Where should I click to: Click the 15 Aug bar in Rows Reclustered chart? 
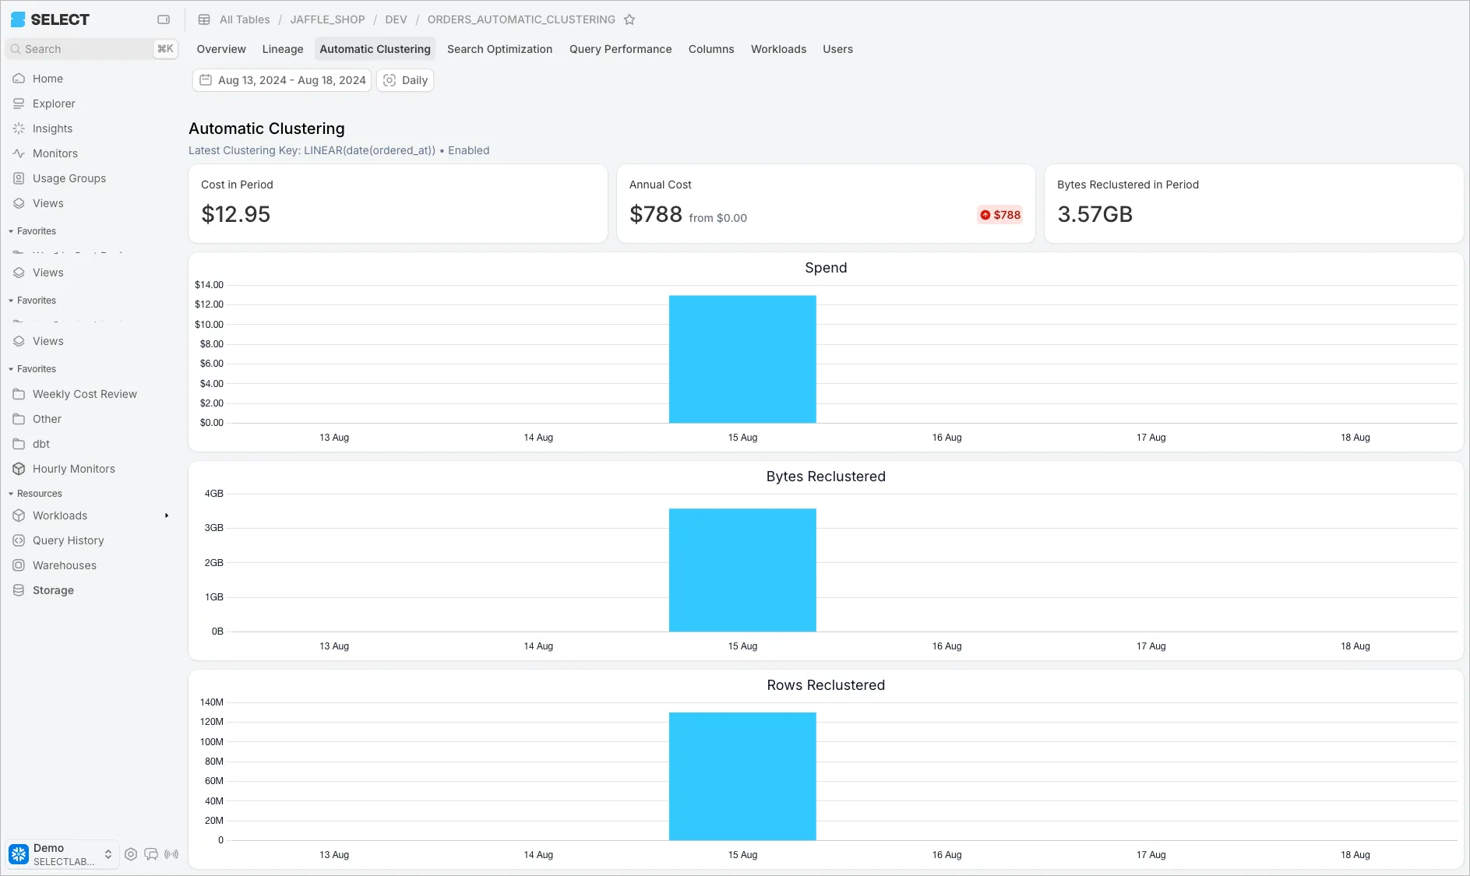click(742, 776)
